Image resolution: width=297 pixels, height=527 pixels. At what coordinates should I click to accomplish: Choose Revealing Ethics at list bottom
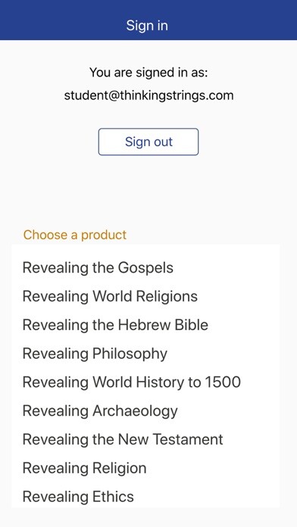click(x=145, y=497)
